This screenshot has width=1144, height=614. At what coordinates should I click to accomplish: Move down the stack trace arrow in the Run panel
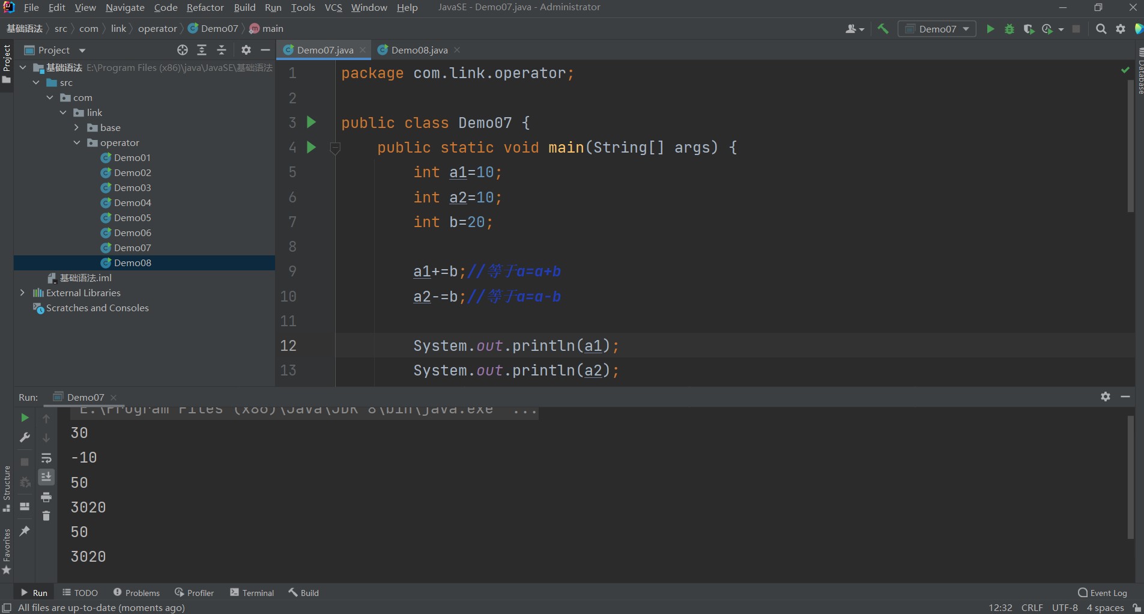(46, 438)
